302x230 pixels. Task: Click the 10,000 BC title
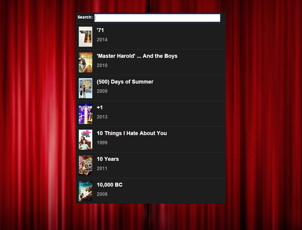(x=110, y=185)
